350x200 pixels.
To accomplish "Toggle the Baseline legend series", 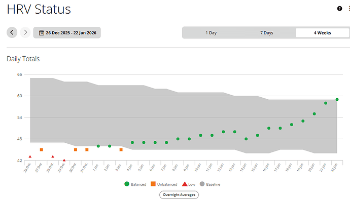I will [210, 184].
